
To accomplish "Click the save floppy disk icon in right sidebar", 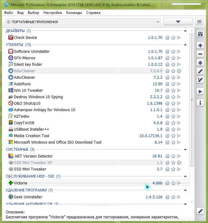I will 200,34.
